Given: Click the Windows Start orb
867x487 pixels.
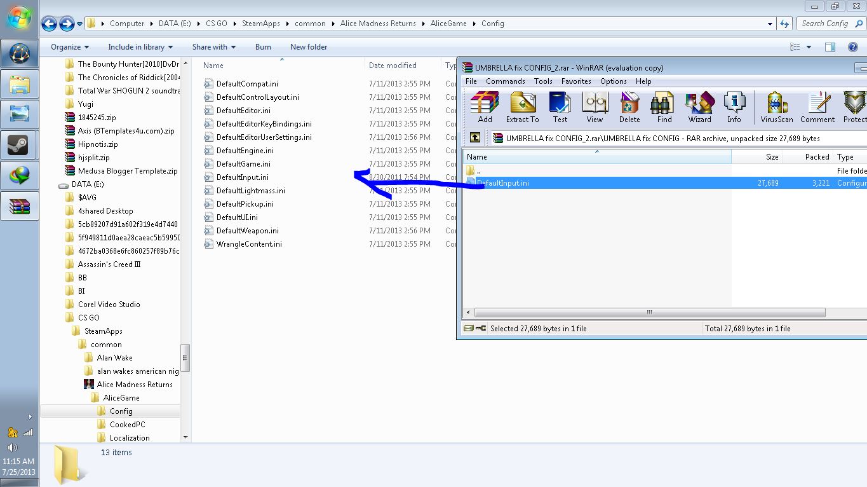Looking at the screenshot, I should pos(19,18).
